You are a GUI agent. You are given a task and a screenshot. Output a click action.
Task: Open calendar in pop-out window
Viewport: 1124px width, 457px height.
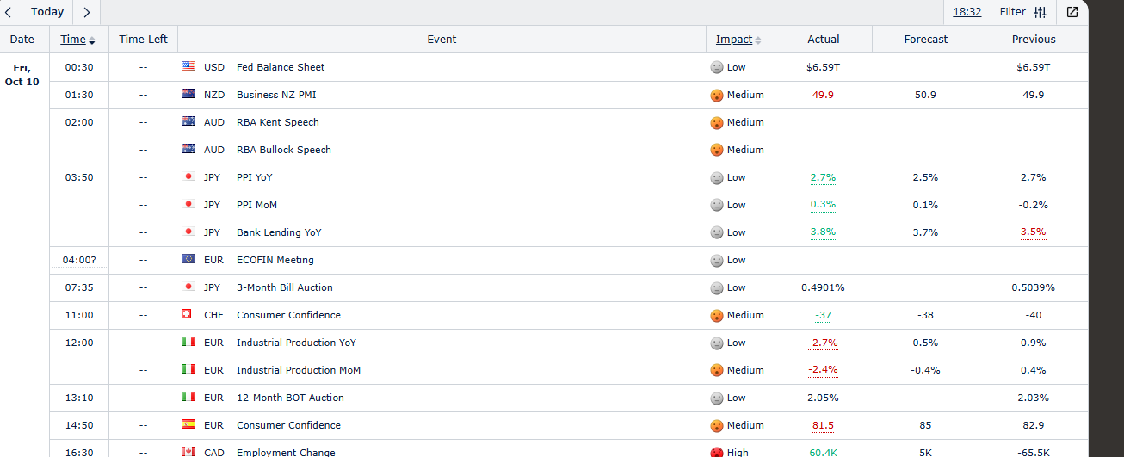pyautogui.click(x=1072, y=12)
